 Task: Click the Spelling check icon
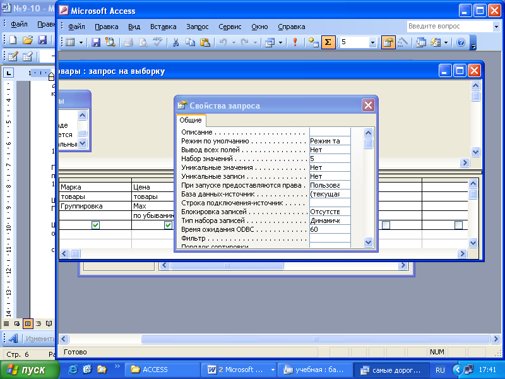pyautogui.click(x=157, y=42)
